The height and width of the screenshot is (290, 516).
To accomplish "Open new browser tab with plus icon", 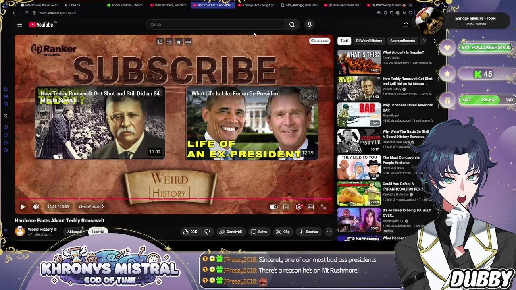I will point(410,5).
